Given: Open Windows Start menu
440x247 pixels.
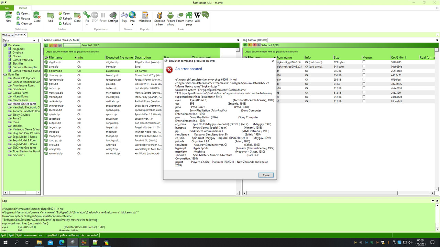Looking at the screenshot, I should (5, 243).
